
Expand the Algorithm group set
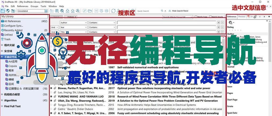(2, 100)
